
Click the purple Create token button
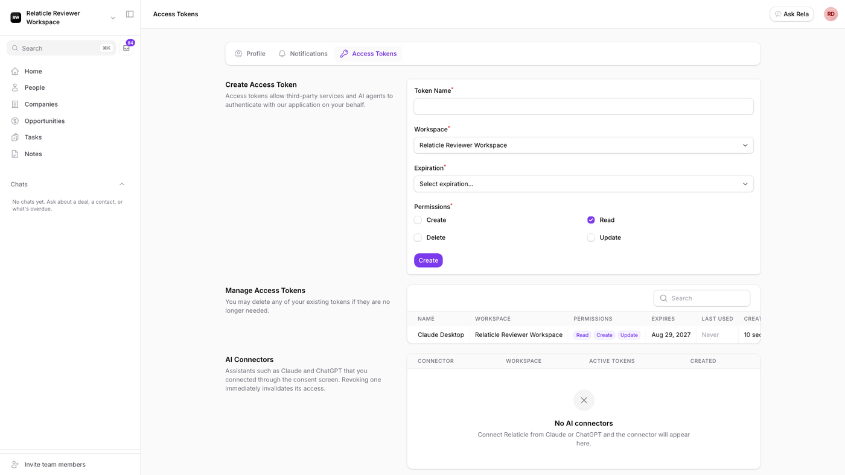(429, 260)
